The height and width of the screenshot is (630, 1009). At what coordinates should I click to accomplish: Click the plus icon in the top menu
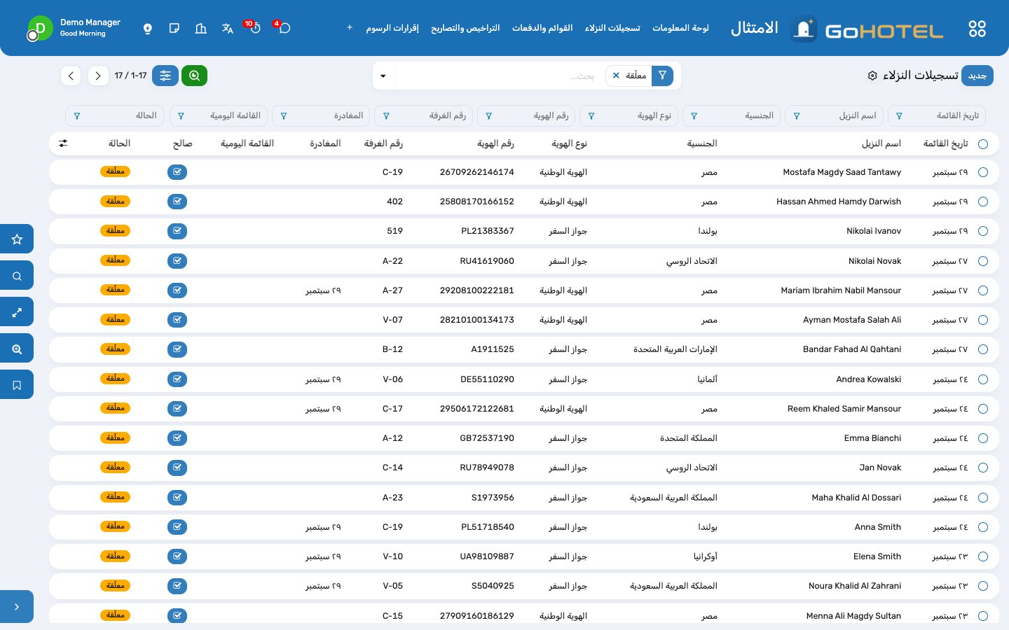pos(350,28)
